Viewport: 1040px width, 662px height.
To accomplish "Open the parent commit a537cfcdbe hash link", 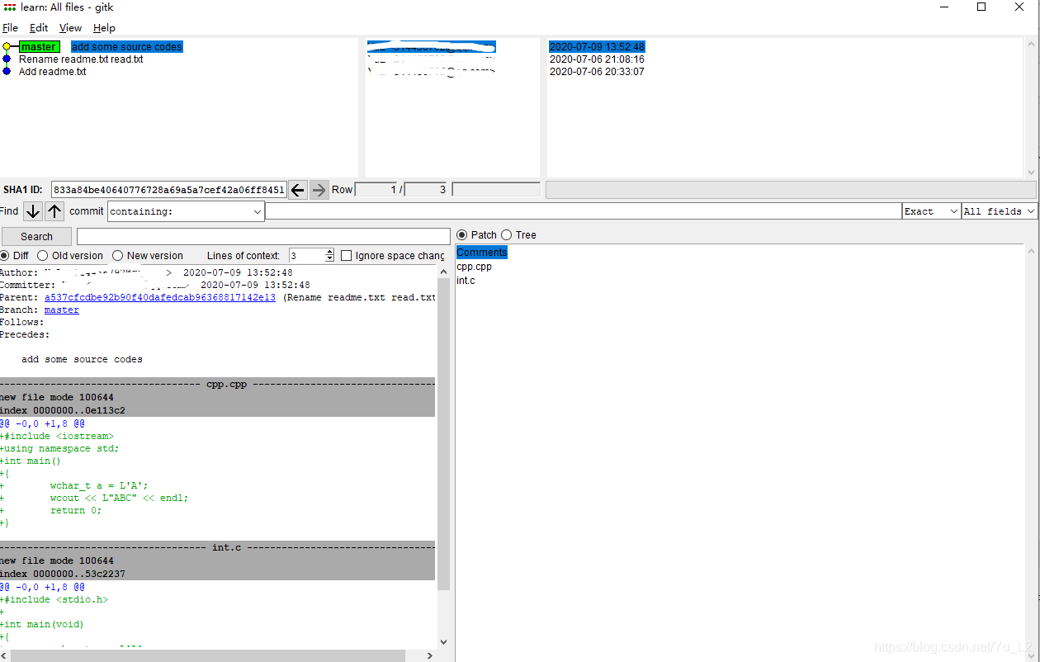I will pos(160,297).
